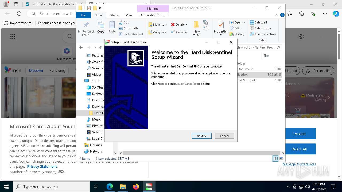This screenshot has height=192, width=342.
Task: Switch to the View ribbon tab
Action: [129, 15]
